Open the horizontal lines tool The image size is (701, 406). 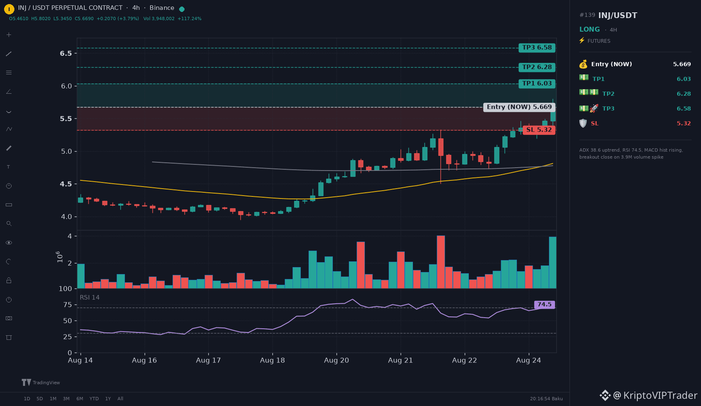[x=9, y=73]
